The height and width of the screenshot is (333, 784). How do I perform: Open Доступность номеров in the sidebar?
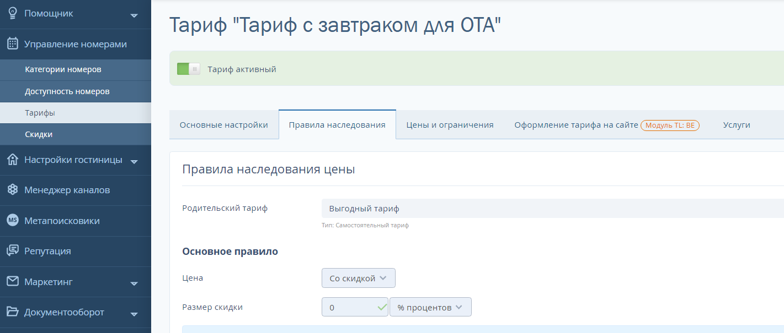coord(76,91)
